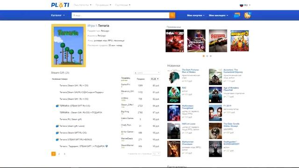This screenshot has height=168, width=299.
Task: Click 80 руб price in first row
Action: 156,85
